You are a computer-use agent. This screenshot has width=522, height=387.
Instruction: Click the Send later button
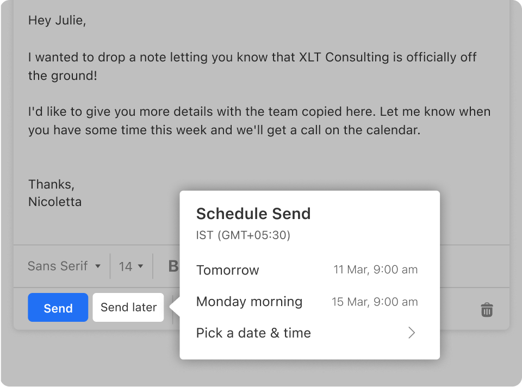pyautogui.click(x=128, y=307)
